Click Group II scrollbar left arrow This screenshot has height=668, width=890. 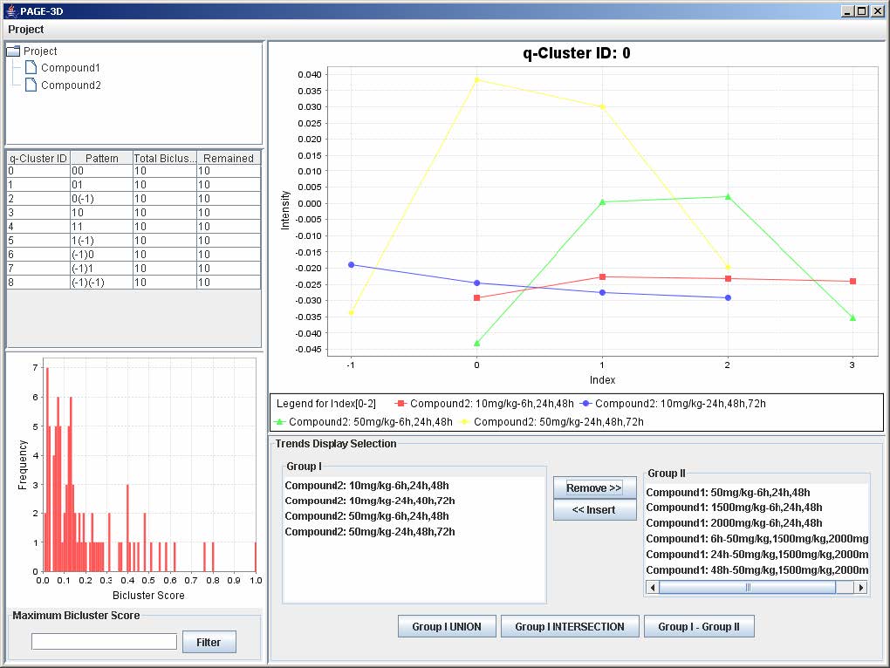[653, 588]
